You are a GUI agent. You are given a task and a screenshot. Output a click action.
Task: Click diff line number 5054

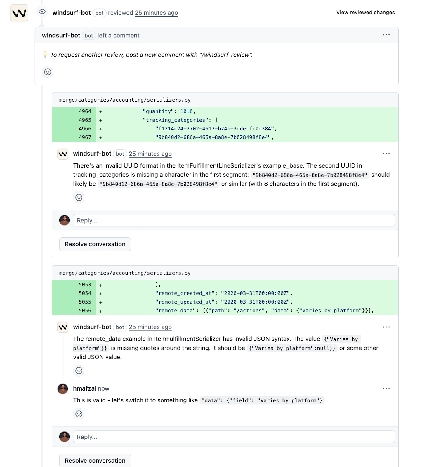85,293
